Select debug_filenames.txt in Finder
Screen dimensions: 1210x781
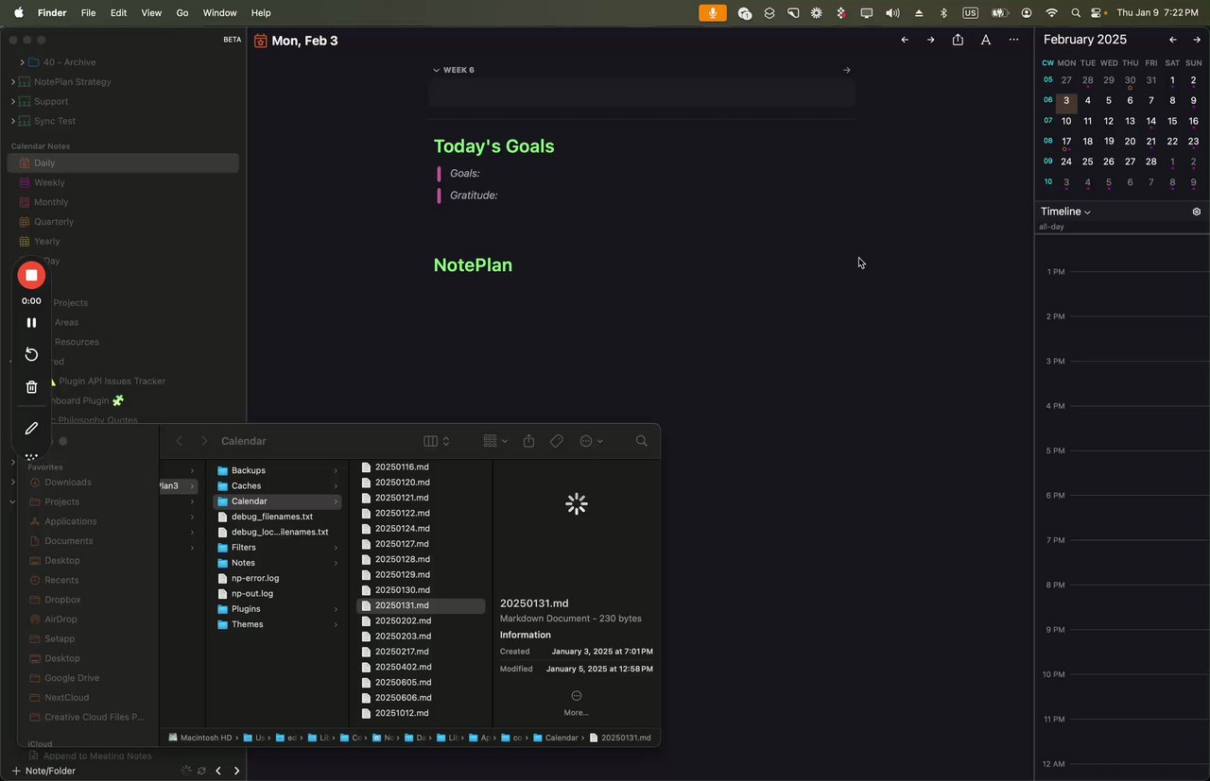[277, 517]
